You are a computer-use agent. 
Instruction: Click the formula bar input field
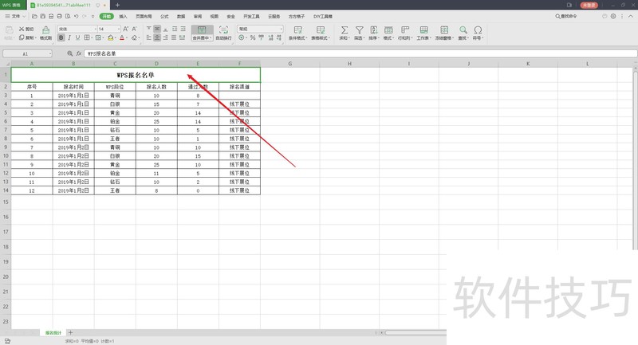pyautogui.click(x=360, y=53)
